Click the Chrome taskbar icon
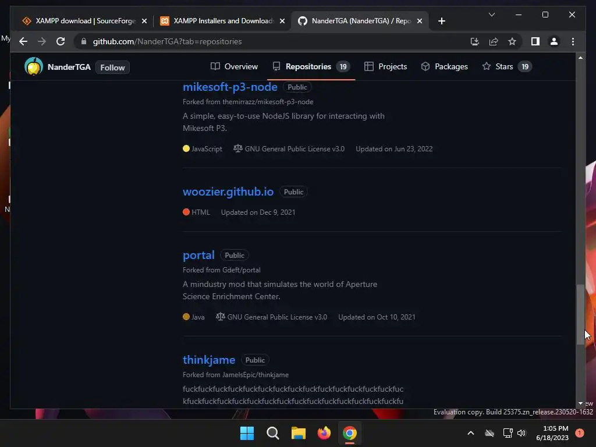The height and width of the screenshot is (447, 596). [350, 433]
